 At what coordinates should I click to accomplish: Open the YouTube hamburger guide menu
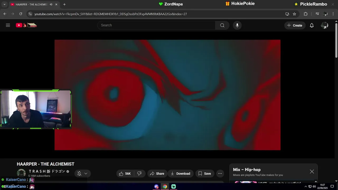8,25
